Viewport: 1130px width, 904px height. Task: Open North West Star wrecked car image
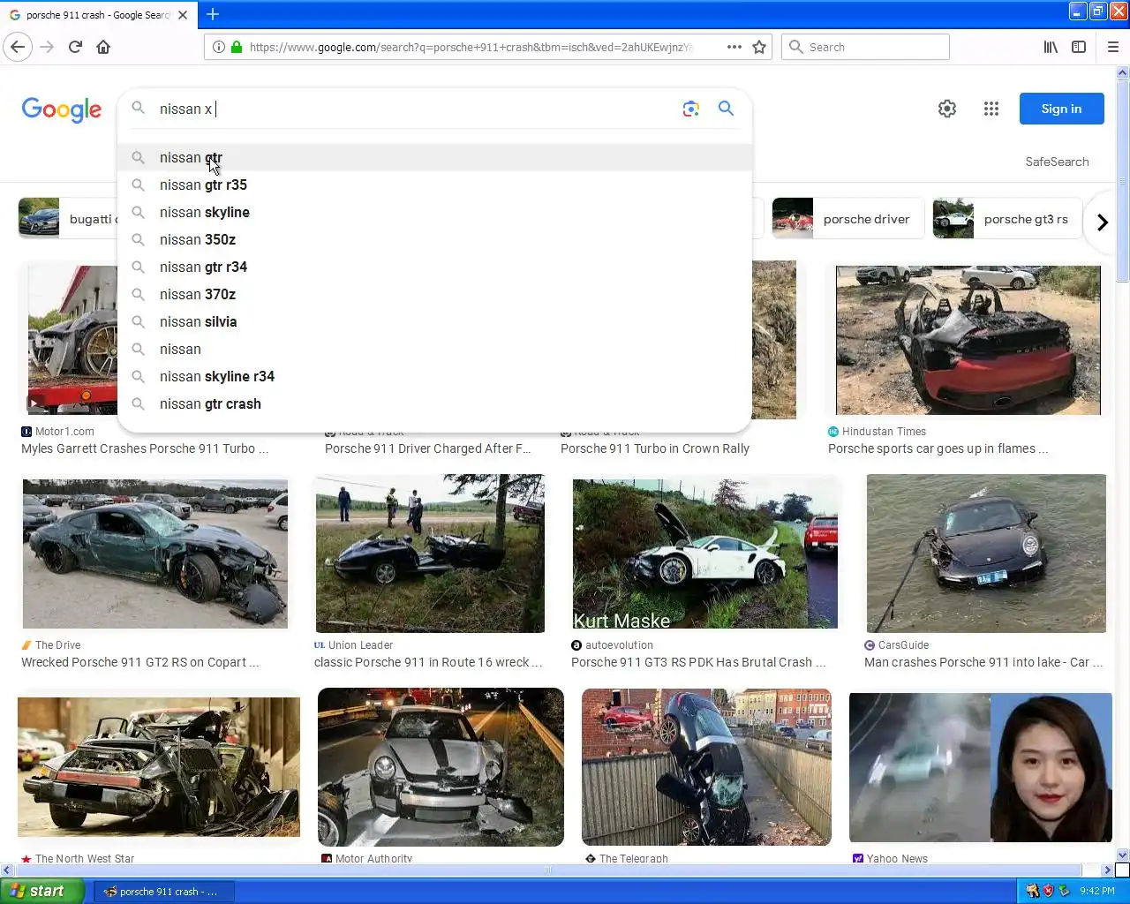coord(159,767)
